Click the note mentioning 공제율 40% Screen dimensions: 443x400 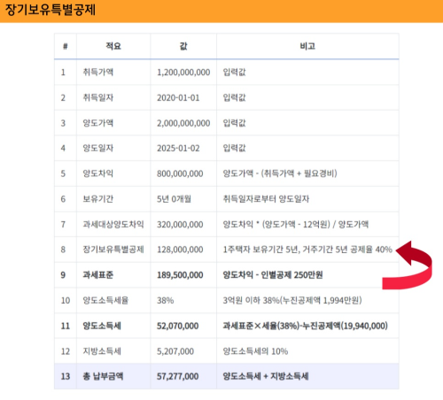click(x=307, y=250)
